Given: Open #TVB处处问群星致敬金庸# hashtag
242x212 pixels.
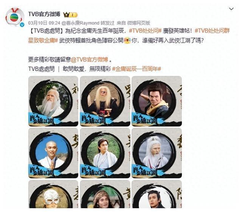Looking at the screenshot, I should tap(129, 36).
